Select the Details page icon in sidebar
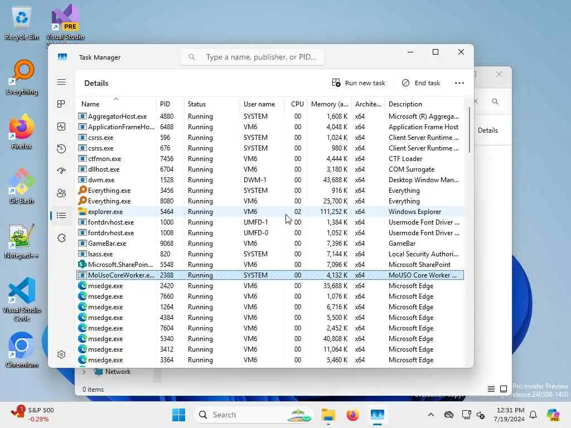 (x=61, y=216)
